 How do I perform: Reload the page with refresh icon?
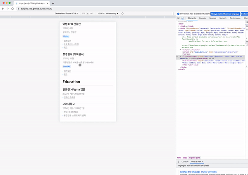tap(12, 9)
